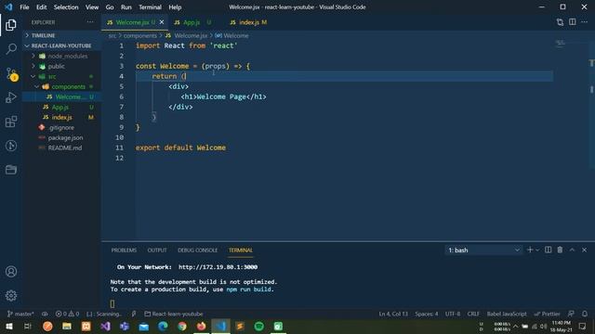Screen dimensions: 595x334
Task: Click the eye watch icon in status bar
Action: pyautogui.click(x=45, y=314)
